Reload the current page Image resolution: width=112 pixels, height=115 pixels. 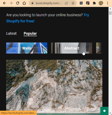pos(18,3)
